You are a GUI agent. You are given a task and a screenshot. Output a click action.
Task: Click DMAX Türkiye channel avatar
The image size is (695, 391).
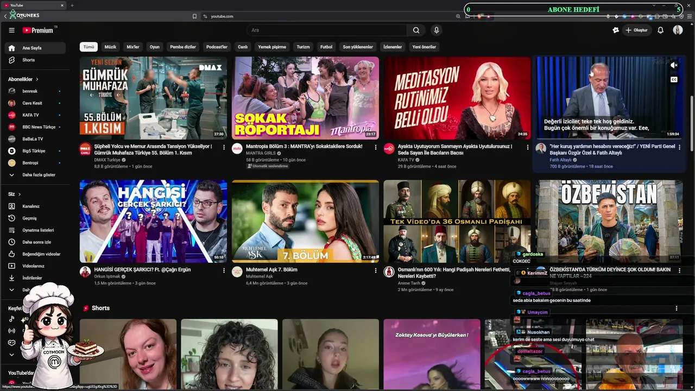[x=85, y=149]
